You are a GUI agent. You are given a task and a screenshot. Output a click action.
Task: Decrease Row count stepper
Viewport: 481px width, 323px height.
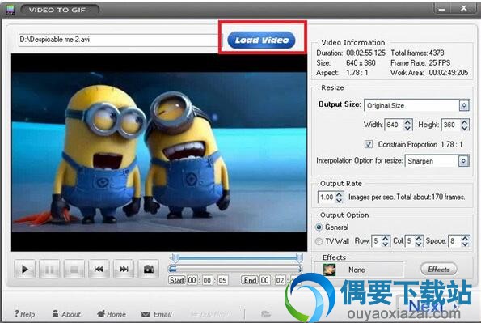[386, 244]
